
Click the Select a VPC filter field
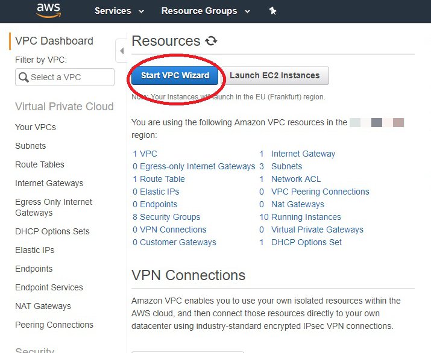tap(65, 77)
